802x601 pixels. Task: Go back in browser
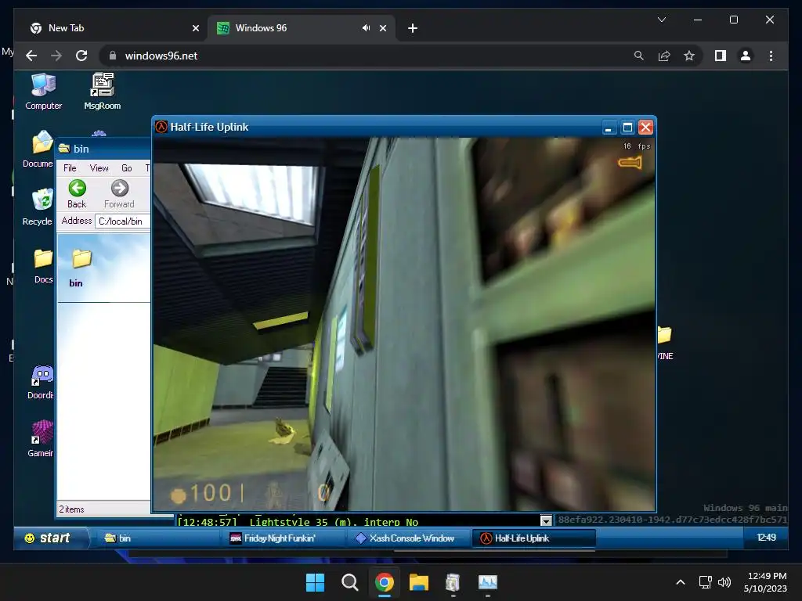point(31,56)
